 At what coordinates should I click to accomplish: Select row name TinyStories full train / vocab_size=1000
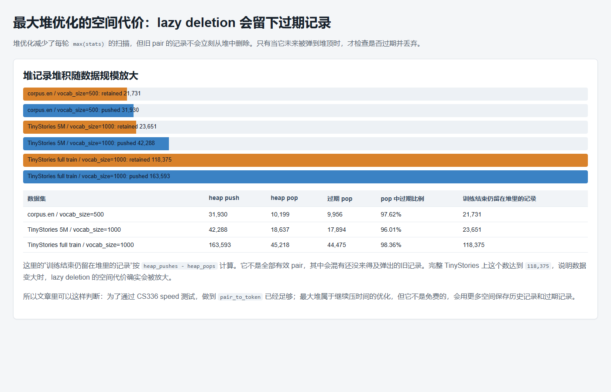81,245
